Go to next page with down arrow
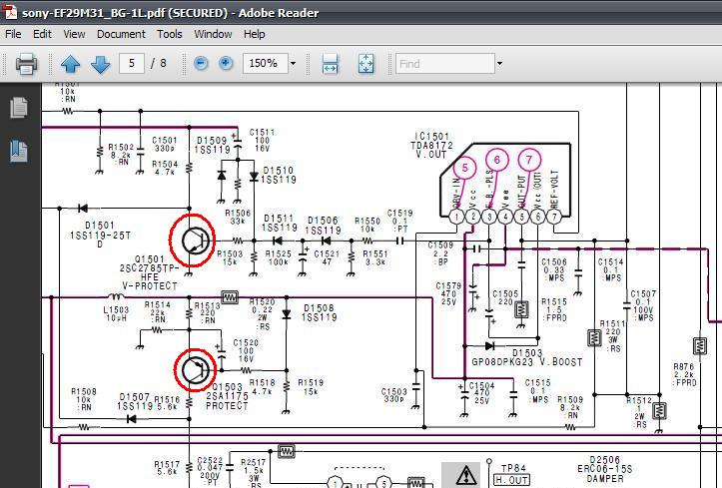 (x=101, y=64)
